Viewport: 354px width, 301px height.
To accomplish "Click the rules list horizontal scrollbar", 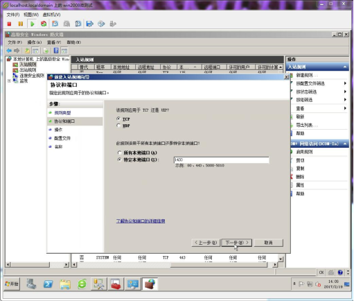I will point(173,264).
